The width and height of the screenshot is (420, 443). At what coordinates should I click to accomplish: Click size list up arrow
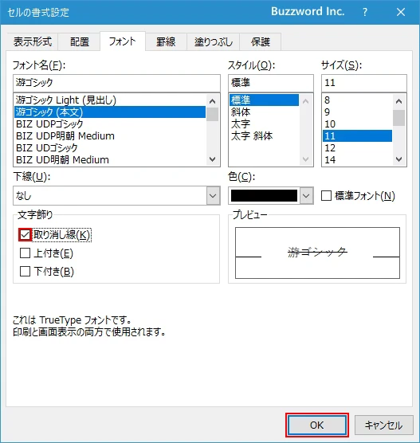coord(398,101)
